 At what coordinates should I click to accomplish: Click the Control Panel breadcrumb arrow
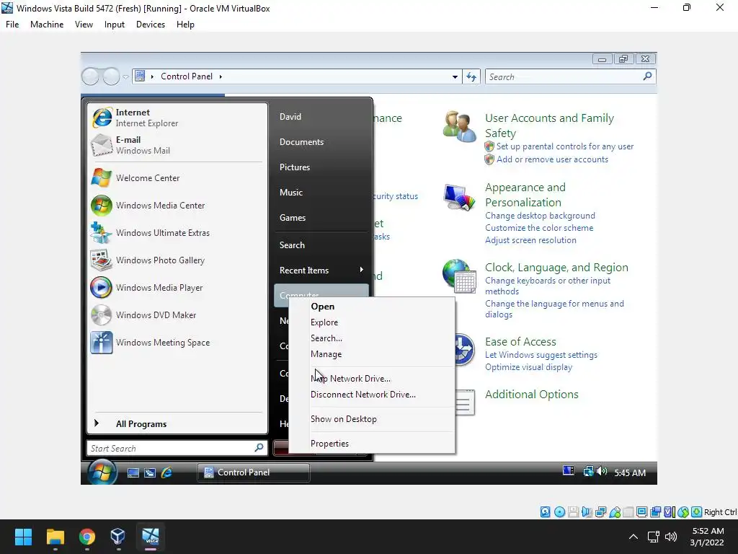tap(221, 76)
